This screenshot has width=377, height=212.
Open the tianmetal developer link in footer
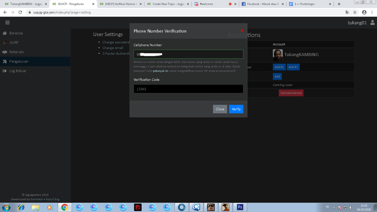[36, 199]
